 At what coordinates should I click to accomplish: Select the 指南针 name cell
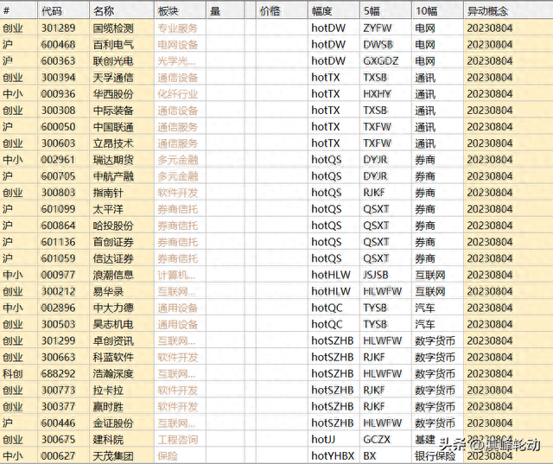coord(108,193)
